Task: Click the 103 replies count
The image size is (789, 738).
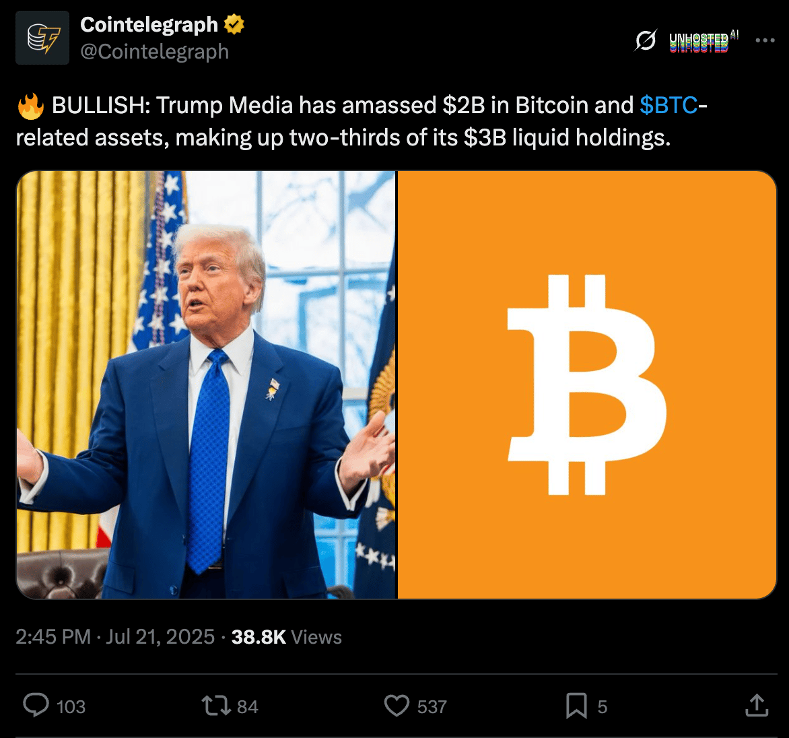Action: click(71, 707)
